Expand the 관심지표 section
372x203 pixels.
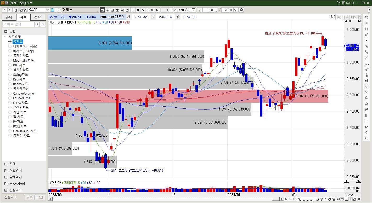[6, 190]
